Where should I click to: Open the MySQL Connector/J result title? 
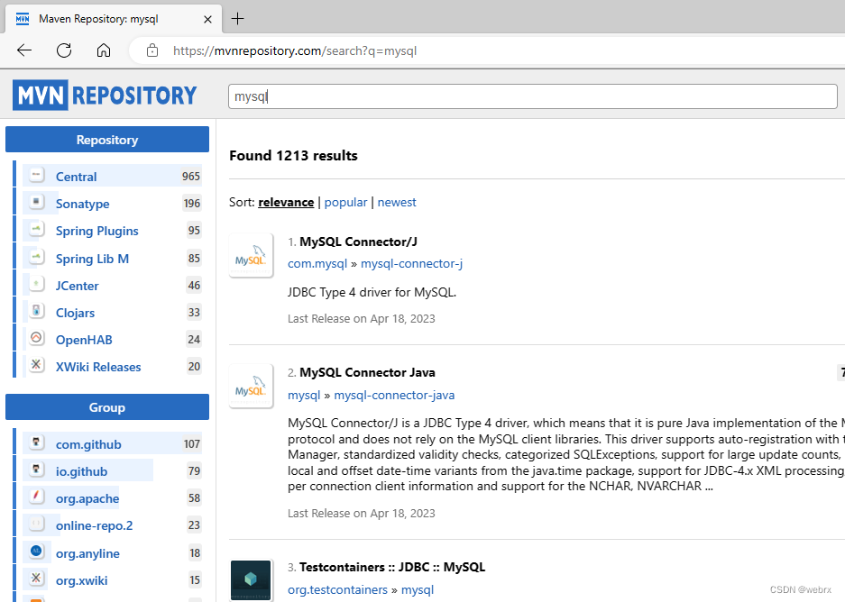pos(358,242)
